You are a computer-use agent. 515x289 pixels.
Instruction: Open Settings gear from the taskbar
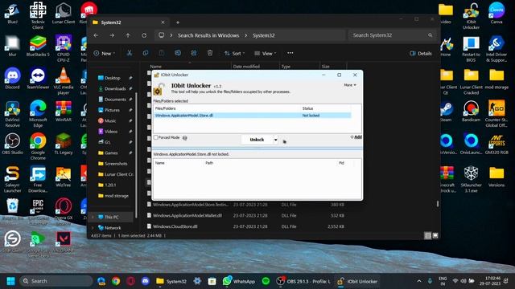(197, 281)
